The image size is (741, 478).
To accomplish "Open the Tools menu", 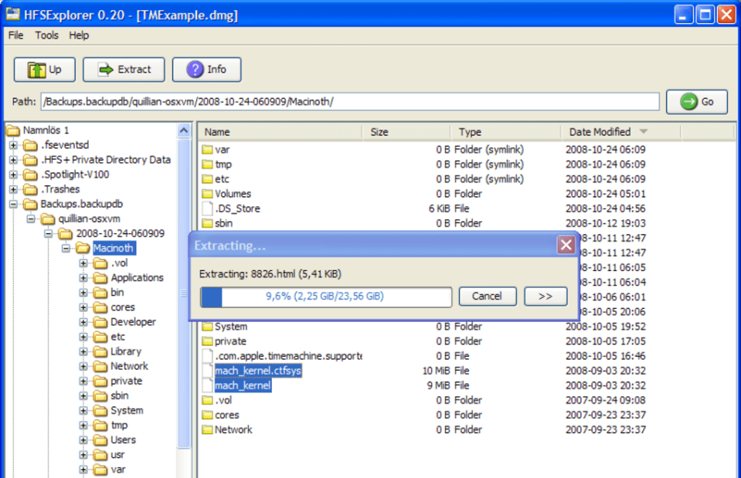I will (x=47, y=36).
